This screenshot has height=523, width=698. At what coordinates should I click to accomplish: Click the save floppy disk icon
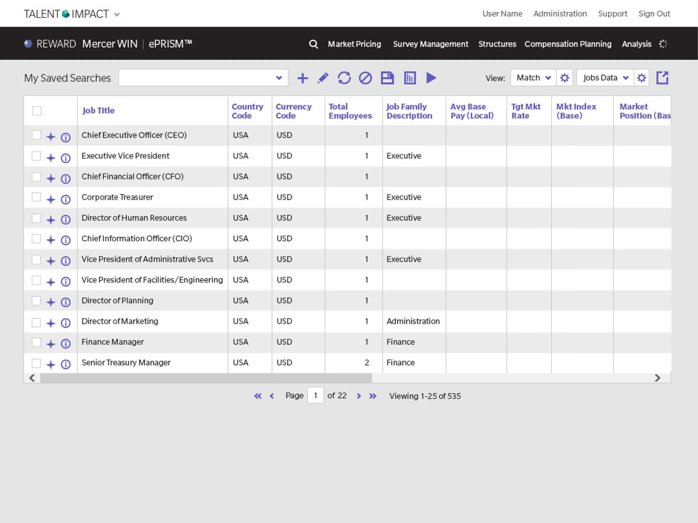pos(387,78)
